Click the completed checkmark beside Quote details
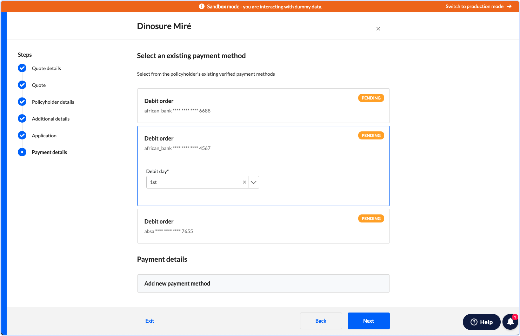The image size is (520, 336). coord(22,68)
